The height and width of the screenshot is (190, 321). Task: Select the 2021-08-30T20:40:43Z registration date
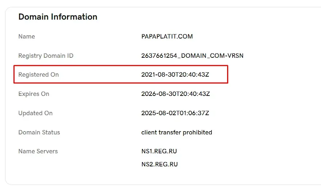175,74
